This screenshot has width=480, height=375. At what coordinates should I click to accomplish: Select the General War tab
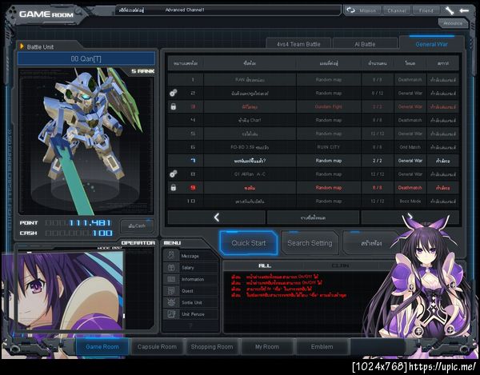click(432, 44)
